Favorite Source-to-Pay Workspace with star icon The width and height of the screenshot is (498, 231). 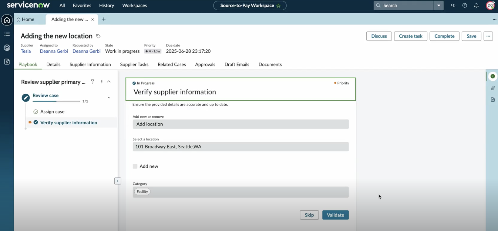278,5
